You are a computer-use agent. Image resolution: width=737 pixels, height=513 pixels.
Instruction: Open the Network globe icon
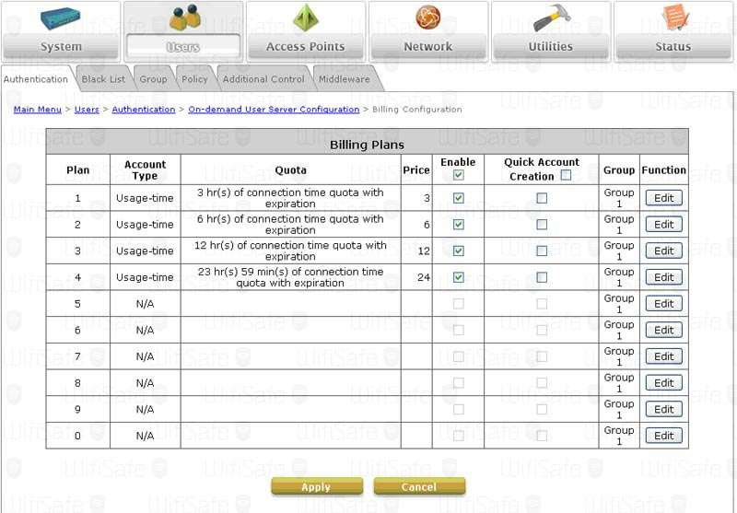point(428,17)
